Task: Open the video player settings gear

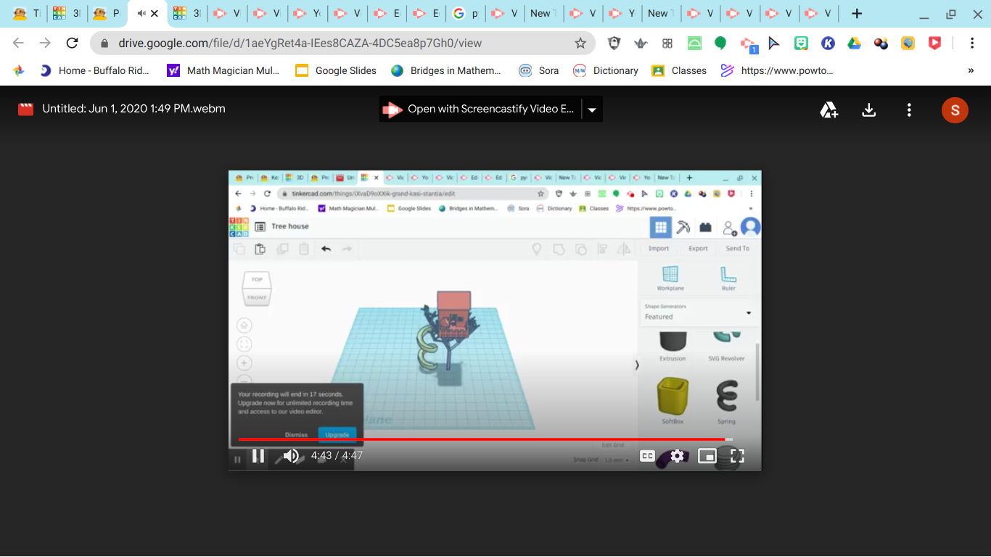Action: coord(678,456)
